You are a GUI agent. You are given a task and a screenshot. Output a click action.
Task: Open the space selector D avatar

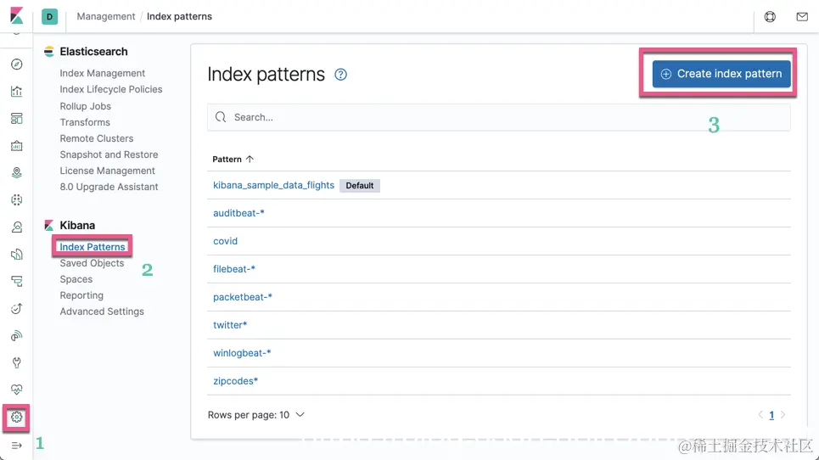pos(49,17)
